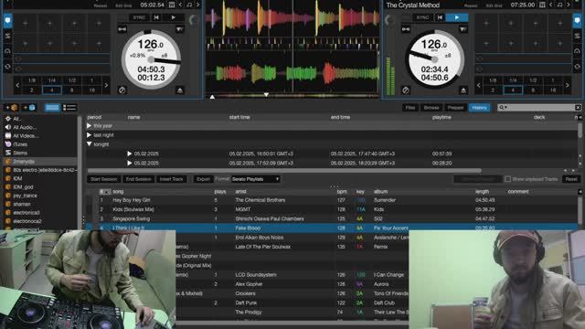The height and width of the screenshot is (329, 585).
Task: Sort tracks by the # column header
Action: 105,192
